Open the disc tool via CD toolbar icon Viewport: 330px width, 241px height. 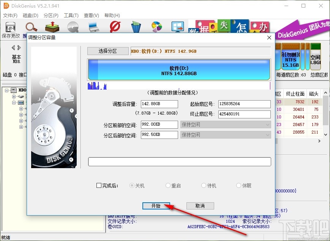point(73,27)
